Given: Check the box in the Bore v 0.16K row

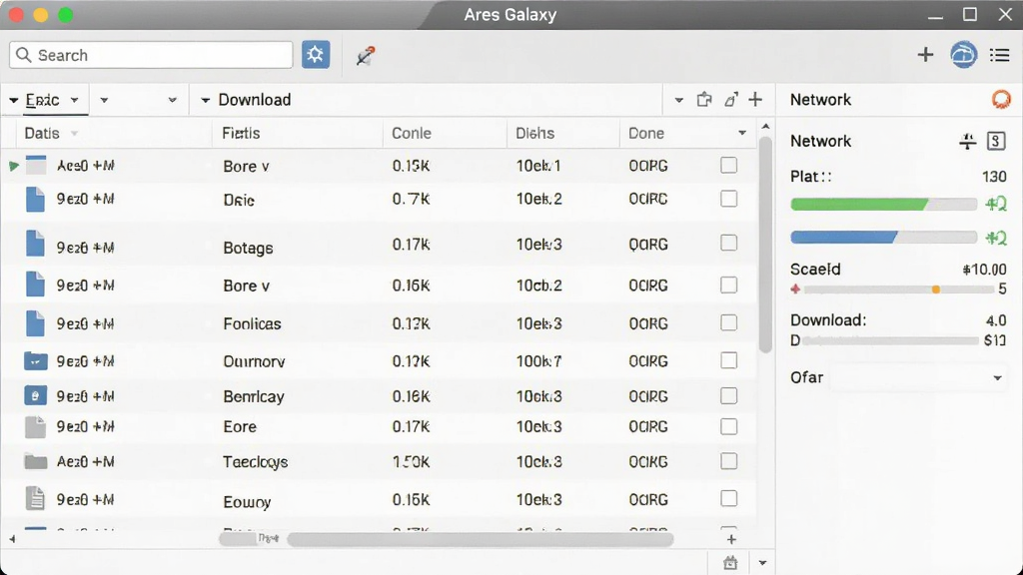Looking at the screenshot, I should 728,285.
